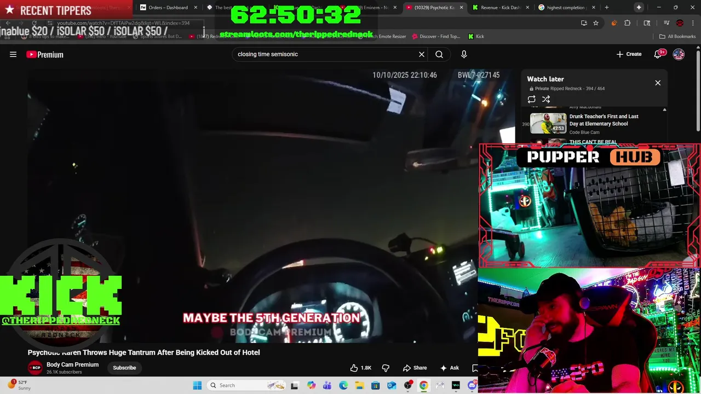Open the Gemini sparkle in Chrome title bar
The height and width of the screenshot is (394, 701).
point(639,8)
